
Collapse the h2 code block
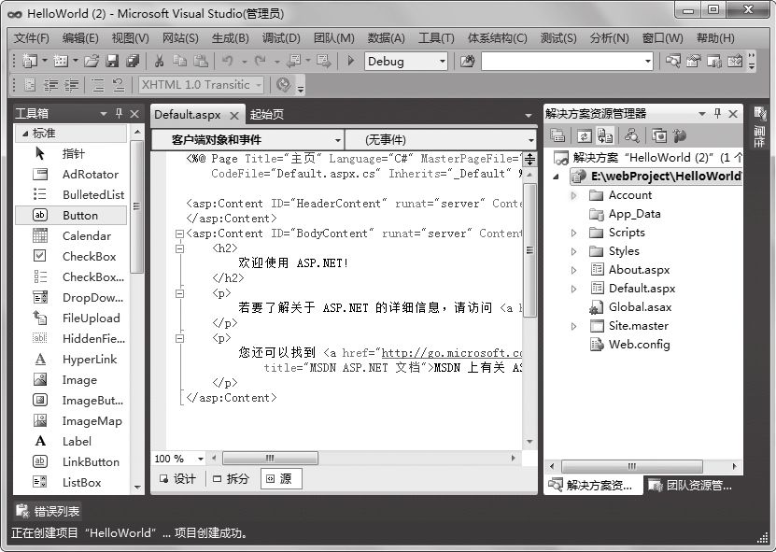[x=179, y=248]
